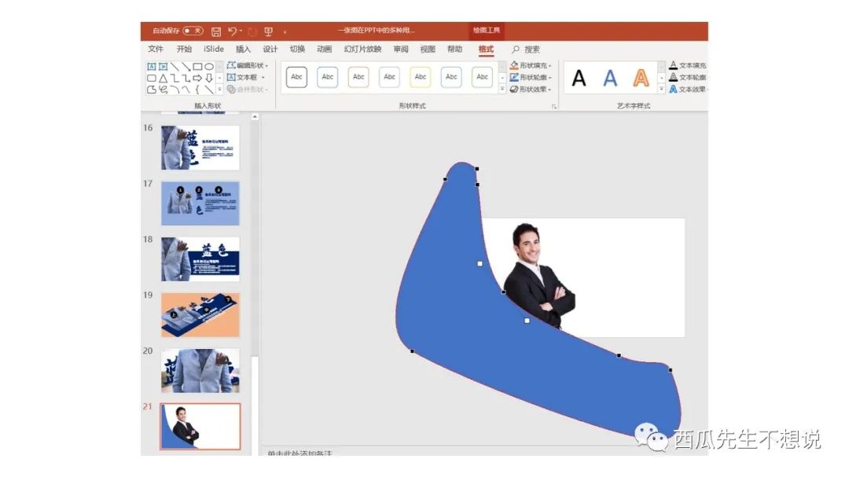Expand the WordArt styles gallery

pyautogui.click(x=662, y=89)
